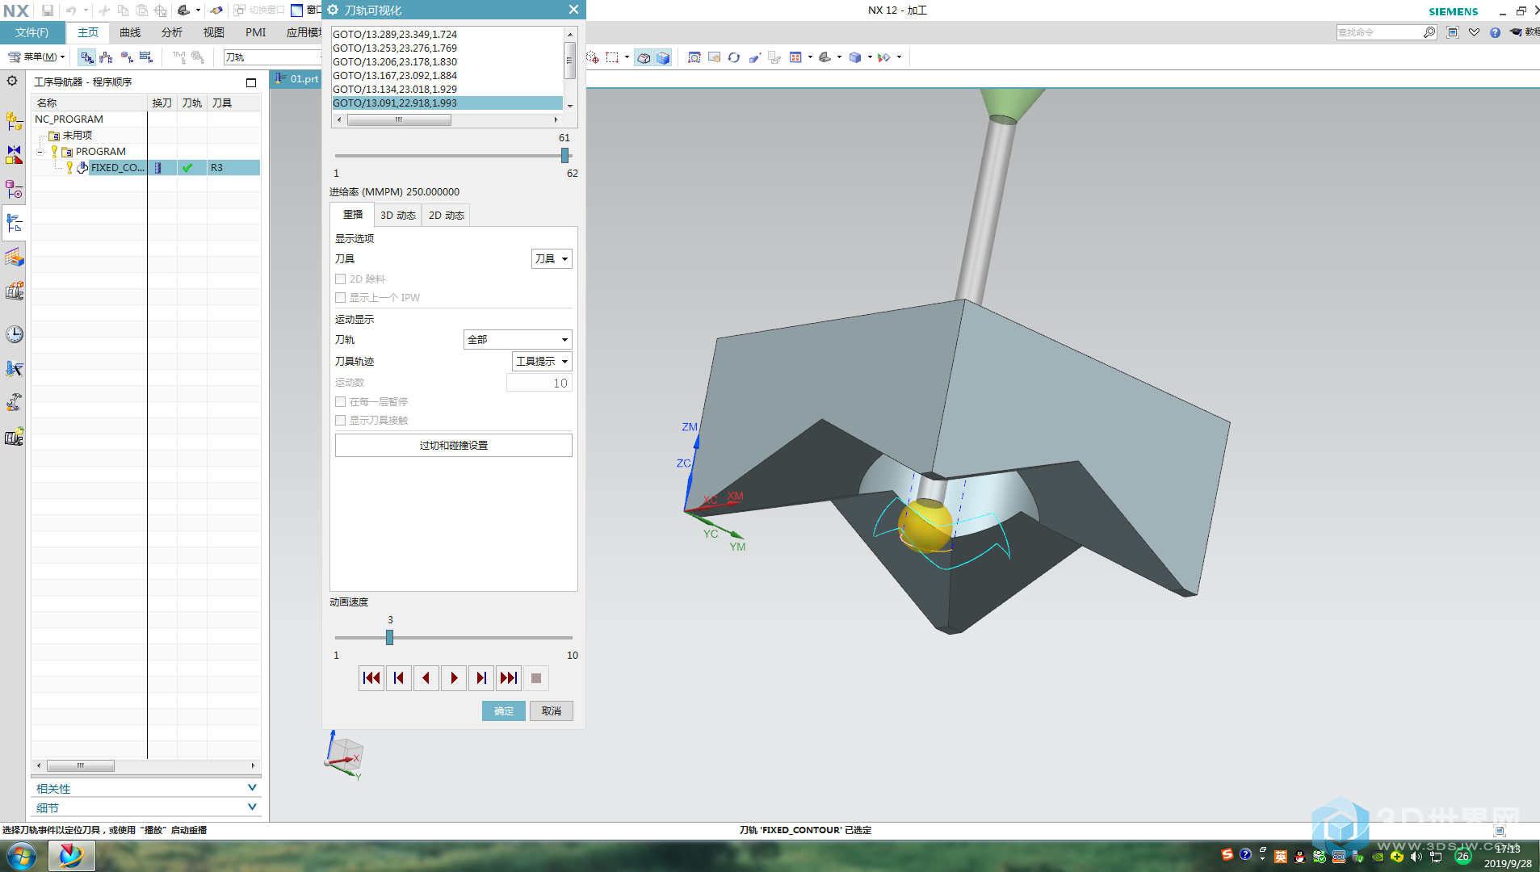Image resolution: width=1540 pixels, height=872 pixels.
Task: Click the Rotate view icon
Action: tap(733, 57)
